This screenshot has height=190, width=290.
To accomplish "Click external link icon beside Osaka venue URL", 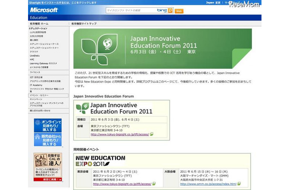I will (239, 184).
